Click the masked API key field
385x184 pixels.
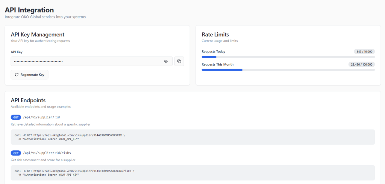pos(86,61)
